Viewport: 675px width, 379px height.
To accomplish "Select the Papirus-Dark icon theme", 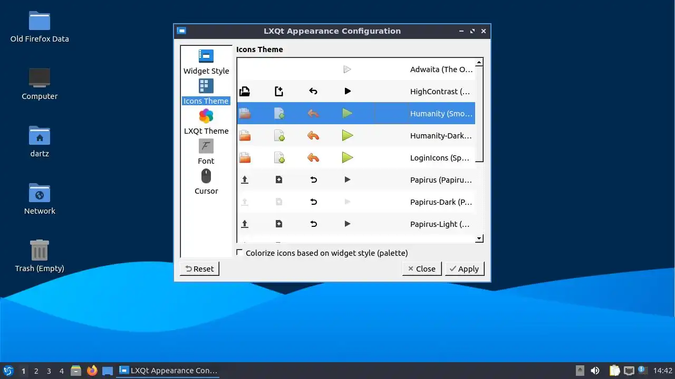I will point(356,202).
